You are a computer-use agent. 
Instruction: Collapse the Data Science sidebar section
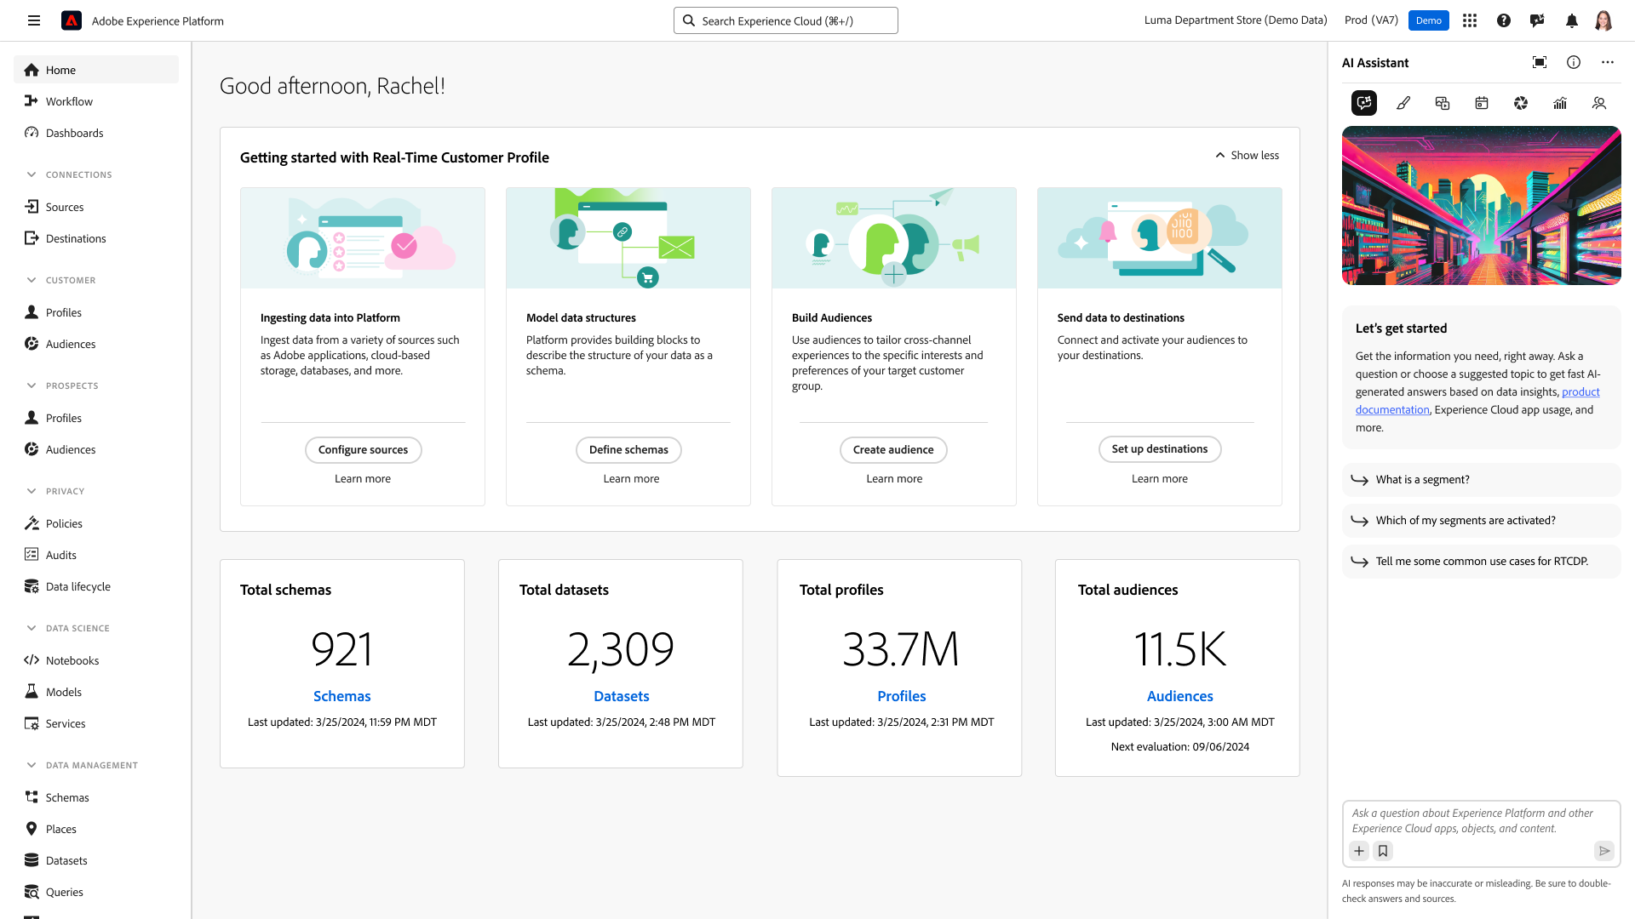(32, 628)
